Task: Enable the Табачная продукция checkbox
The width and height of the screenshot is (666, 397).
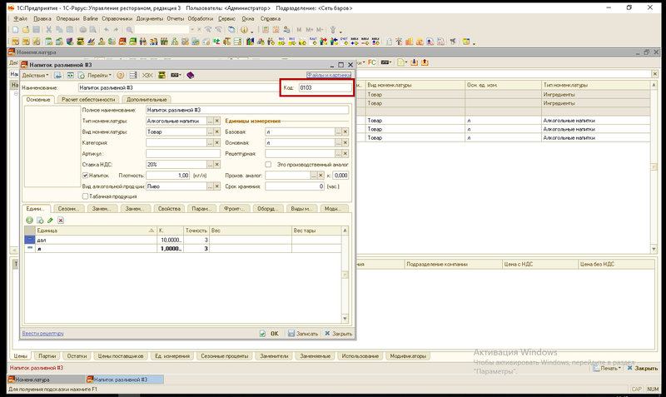Action: [x=85, y=196]
